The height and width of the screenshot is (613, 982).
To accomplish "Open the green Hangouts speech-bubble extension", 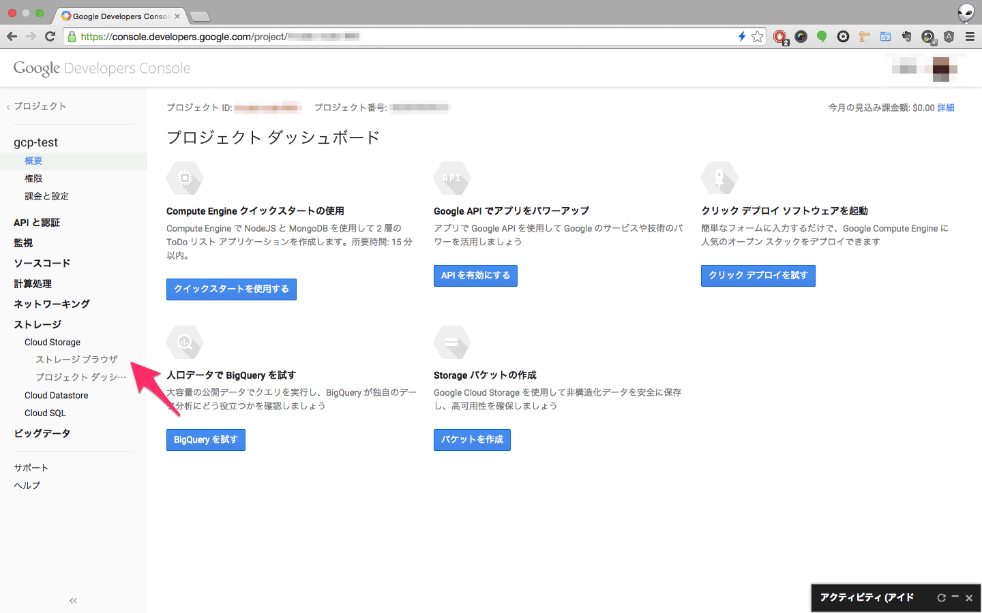I will click(x=822, y=37).
